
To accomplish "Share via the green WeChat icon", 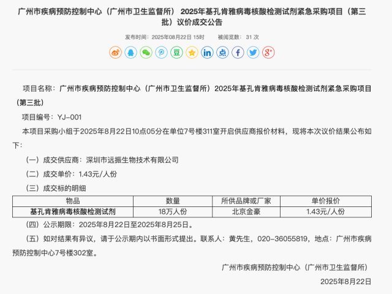I will tap(146, 53).
